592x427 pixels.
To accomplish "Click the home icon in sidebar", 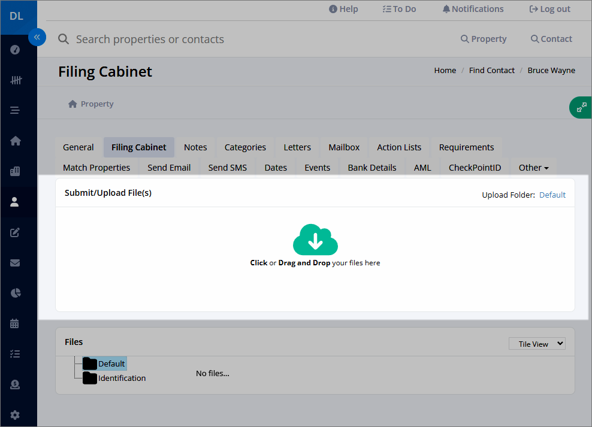I will coord(16,141).
